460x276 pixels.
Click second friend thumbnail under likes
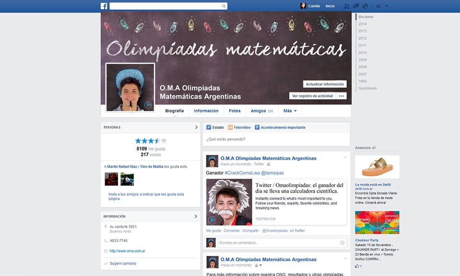[127, 179]
